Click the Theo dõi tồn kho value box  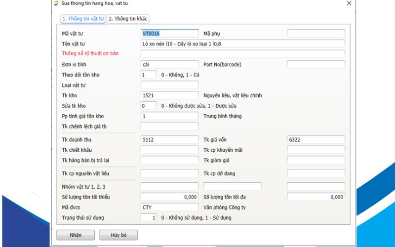[148, 75]
